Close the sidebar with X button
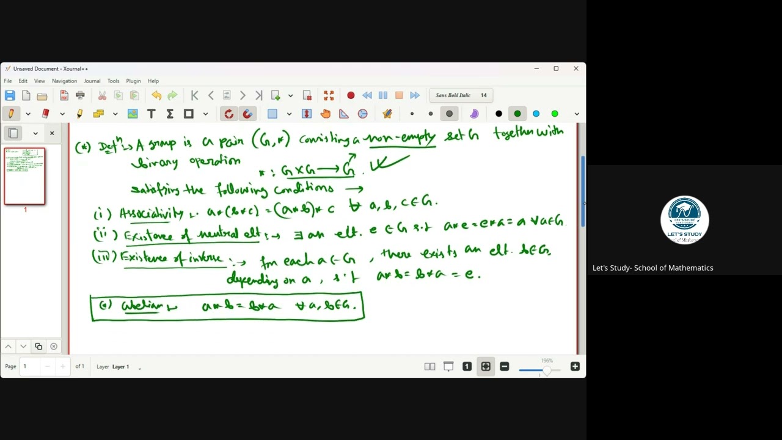 tap(52, 133)
